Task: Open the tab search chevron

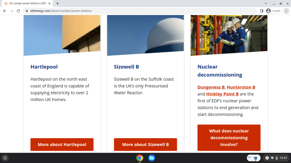Action: coord(266,3)
